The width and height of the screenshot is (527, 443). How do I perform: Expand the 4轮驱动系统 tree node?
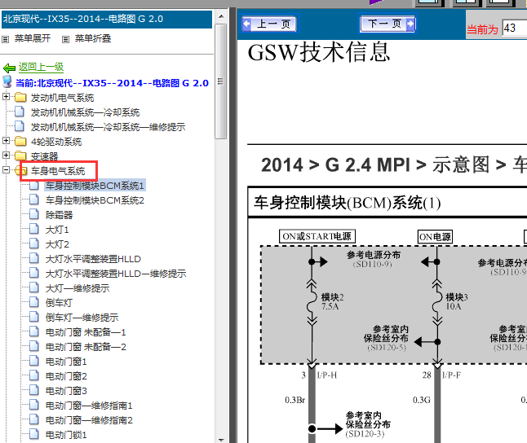pyautogui.click(x=7, y=142)
